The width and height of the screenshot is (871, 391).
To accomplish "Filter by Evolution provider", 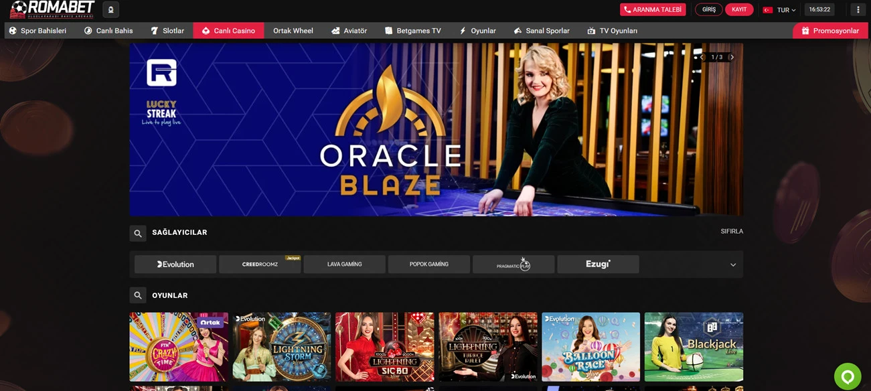I will (x=175, y=264).
